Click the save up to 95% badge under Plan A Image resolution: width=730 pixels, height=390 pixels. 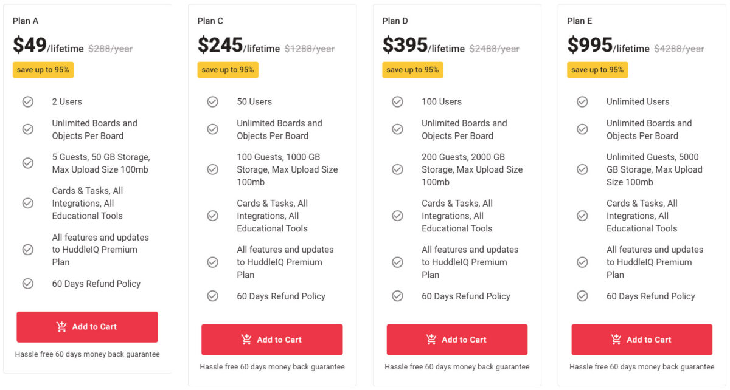coord(43,70)
